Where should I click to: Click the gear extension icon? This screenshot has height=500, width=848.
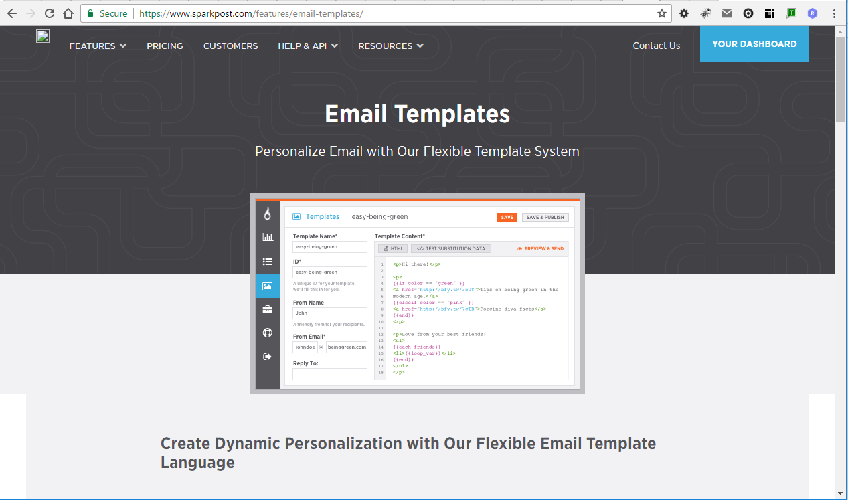(684, 13)
